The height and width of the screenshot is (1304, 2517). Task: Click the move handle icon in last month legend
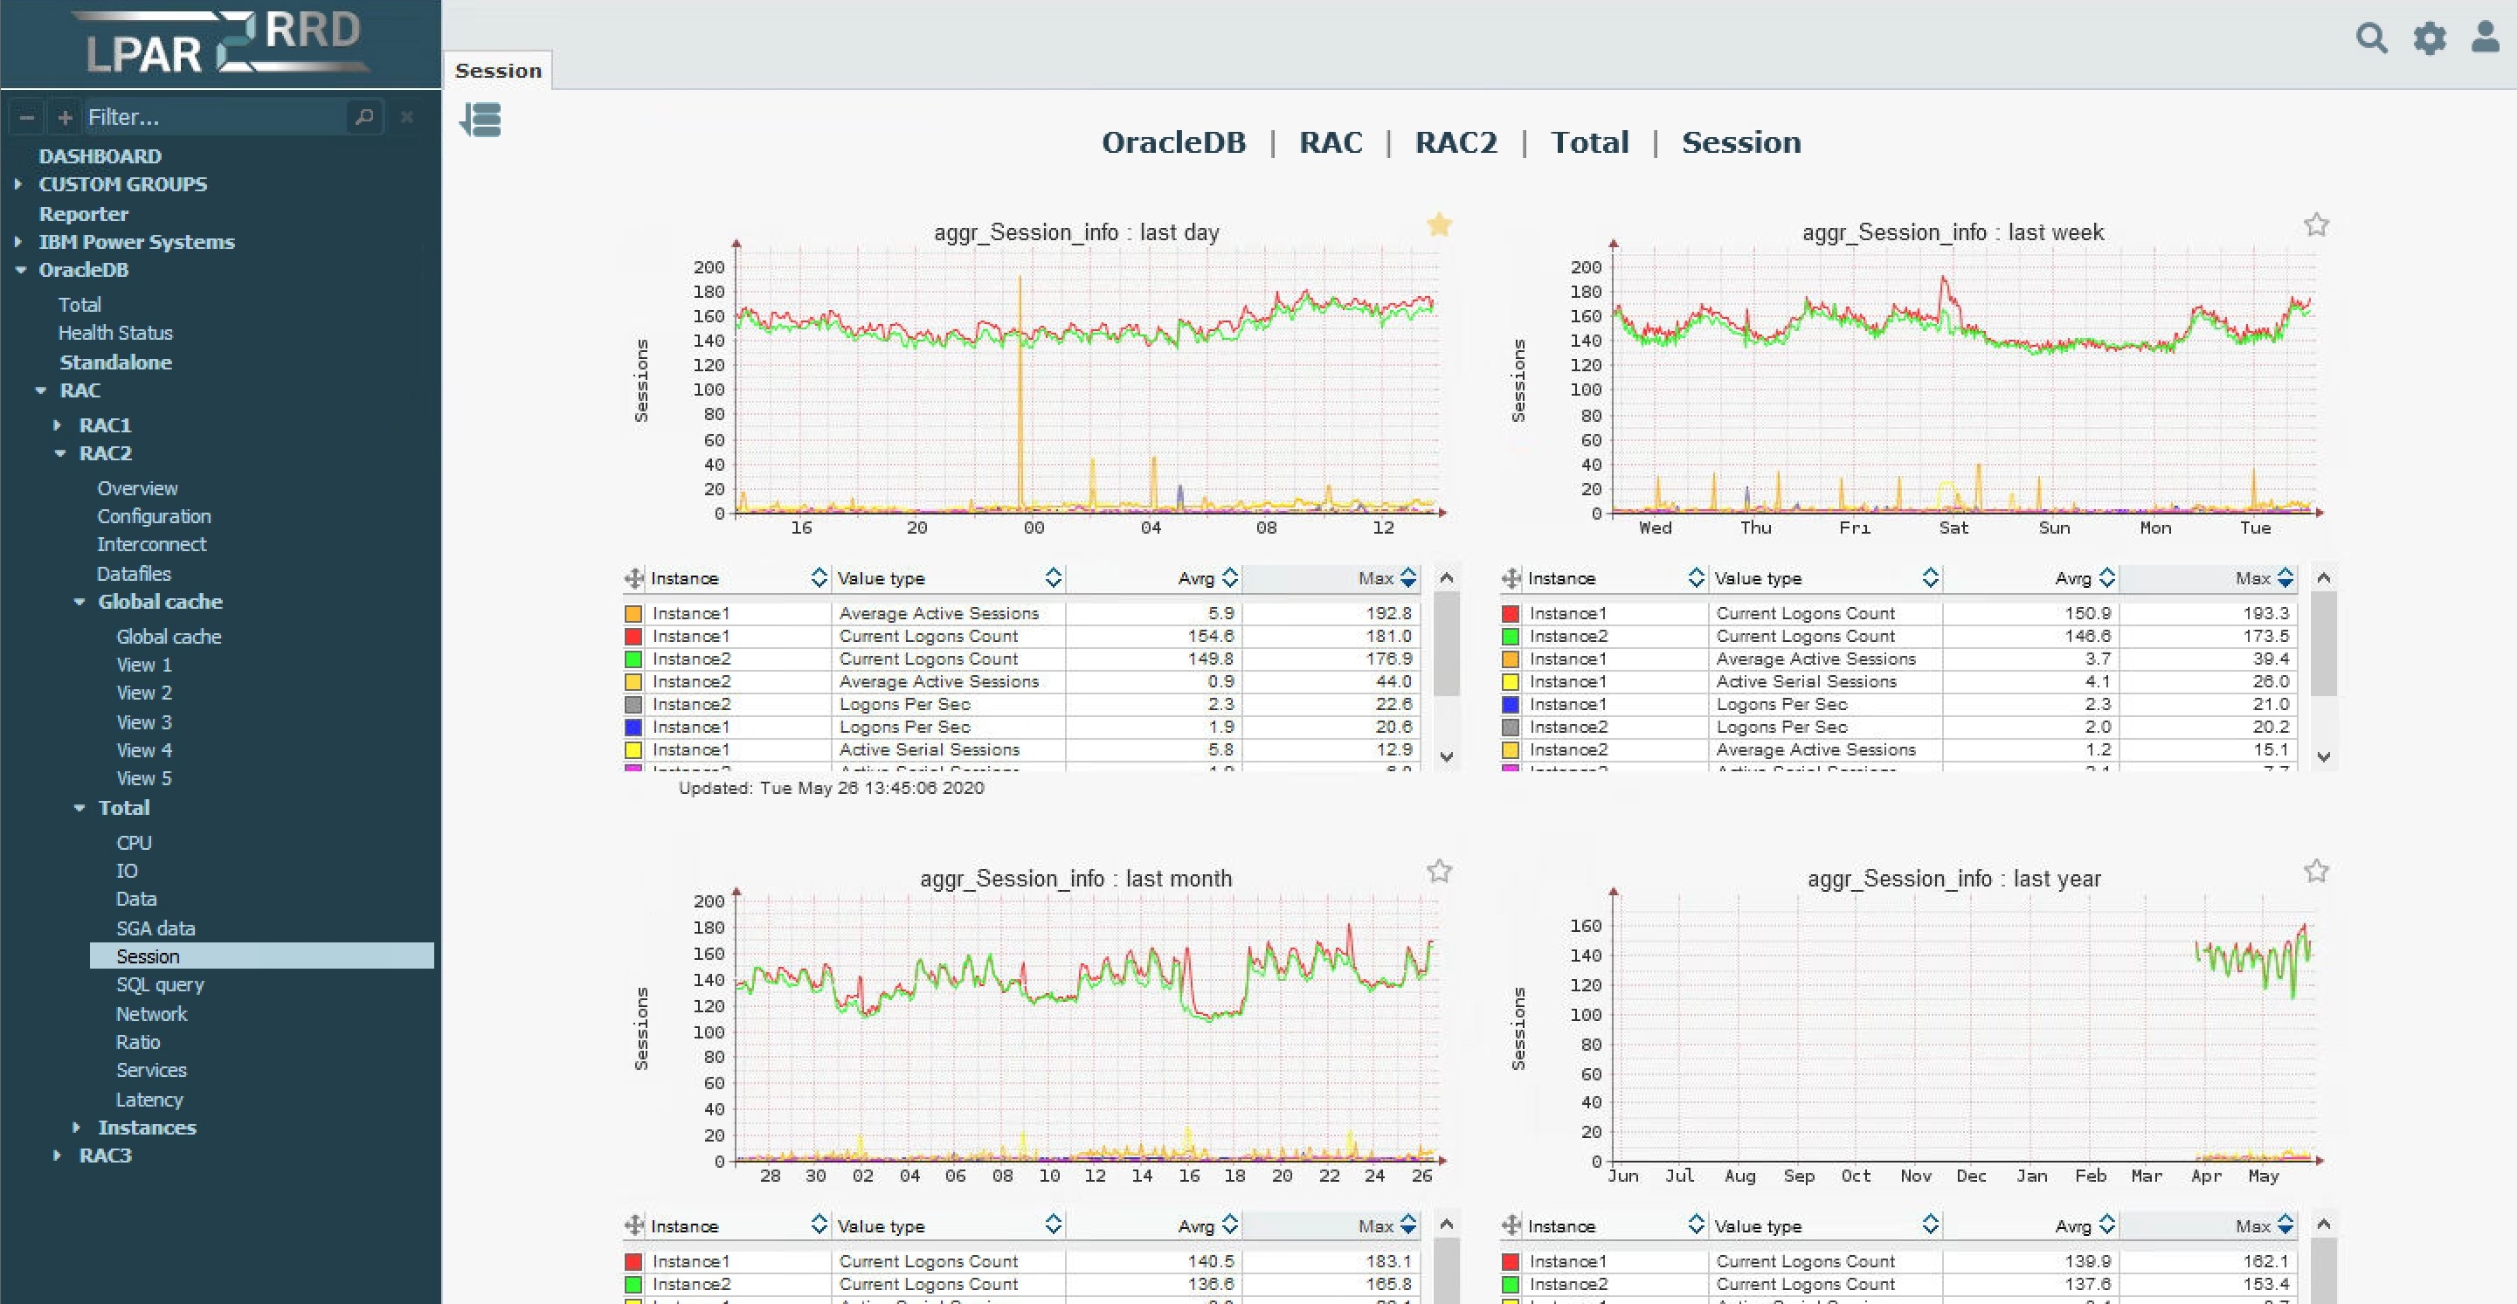[x=634, y=1225]
